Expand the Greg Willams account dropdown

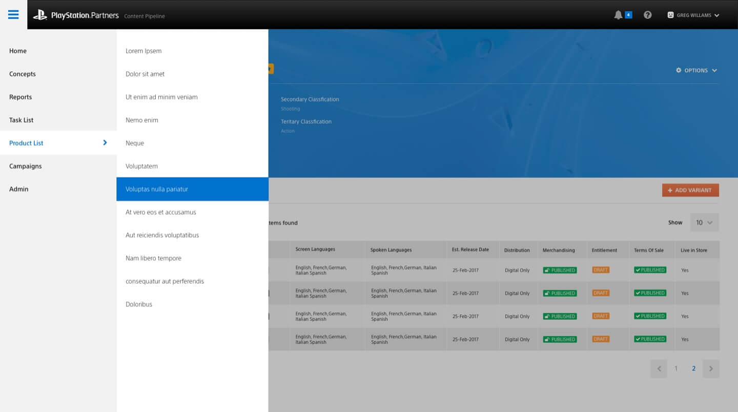point(716,15)
